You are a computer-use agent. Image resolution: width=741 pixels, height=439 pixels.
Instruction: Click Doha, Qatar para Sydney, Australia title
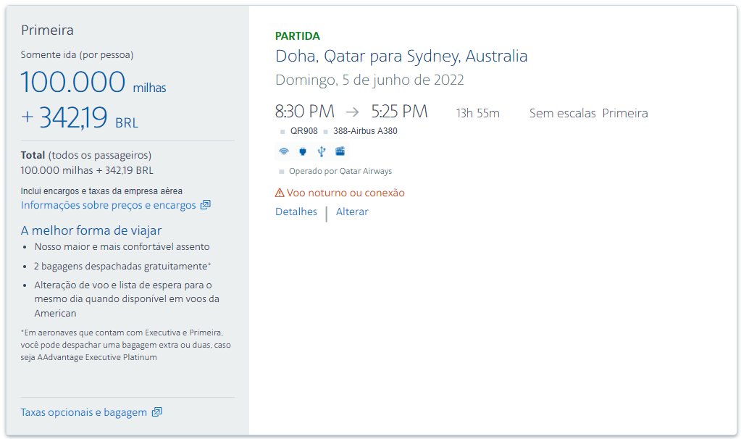click(401, 57)
